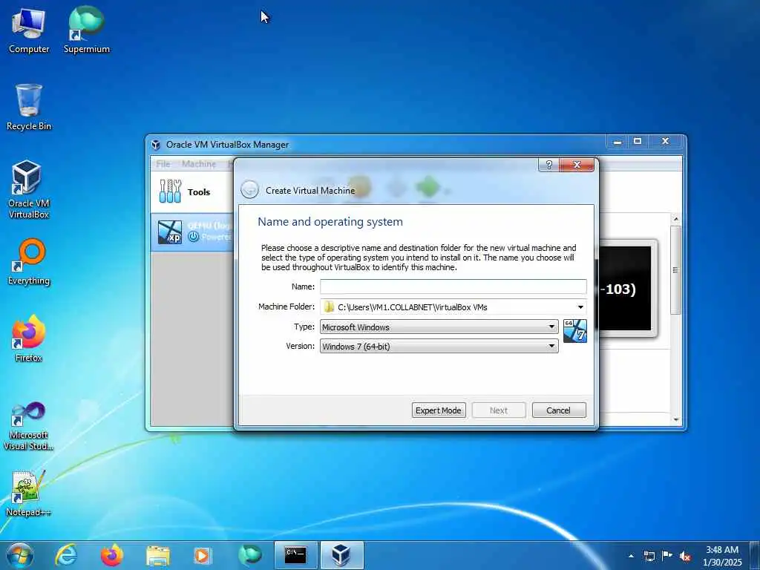Screen dimensions: 760x570
Task: Show hidden system tray icons
Action: pyautogui.click(x=631, y=556)
